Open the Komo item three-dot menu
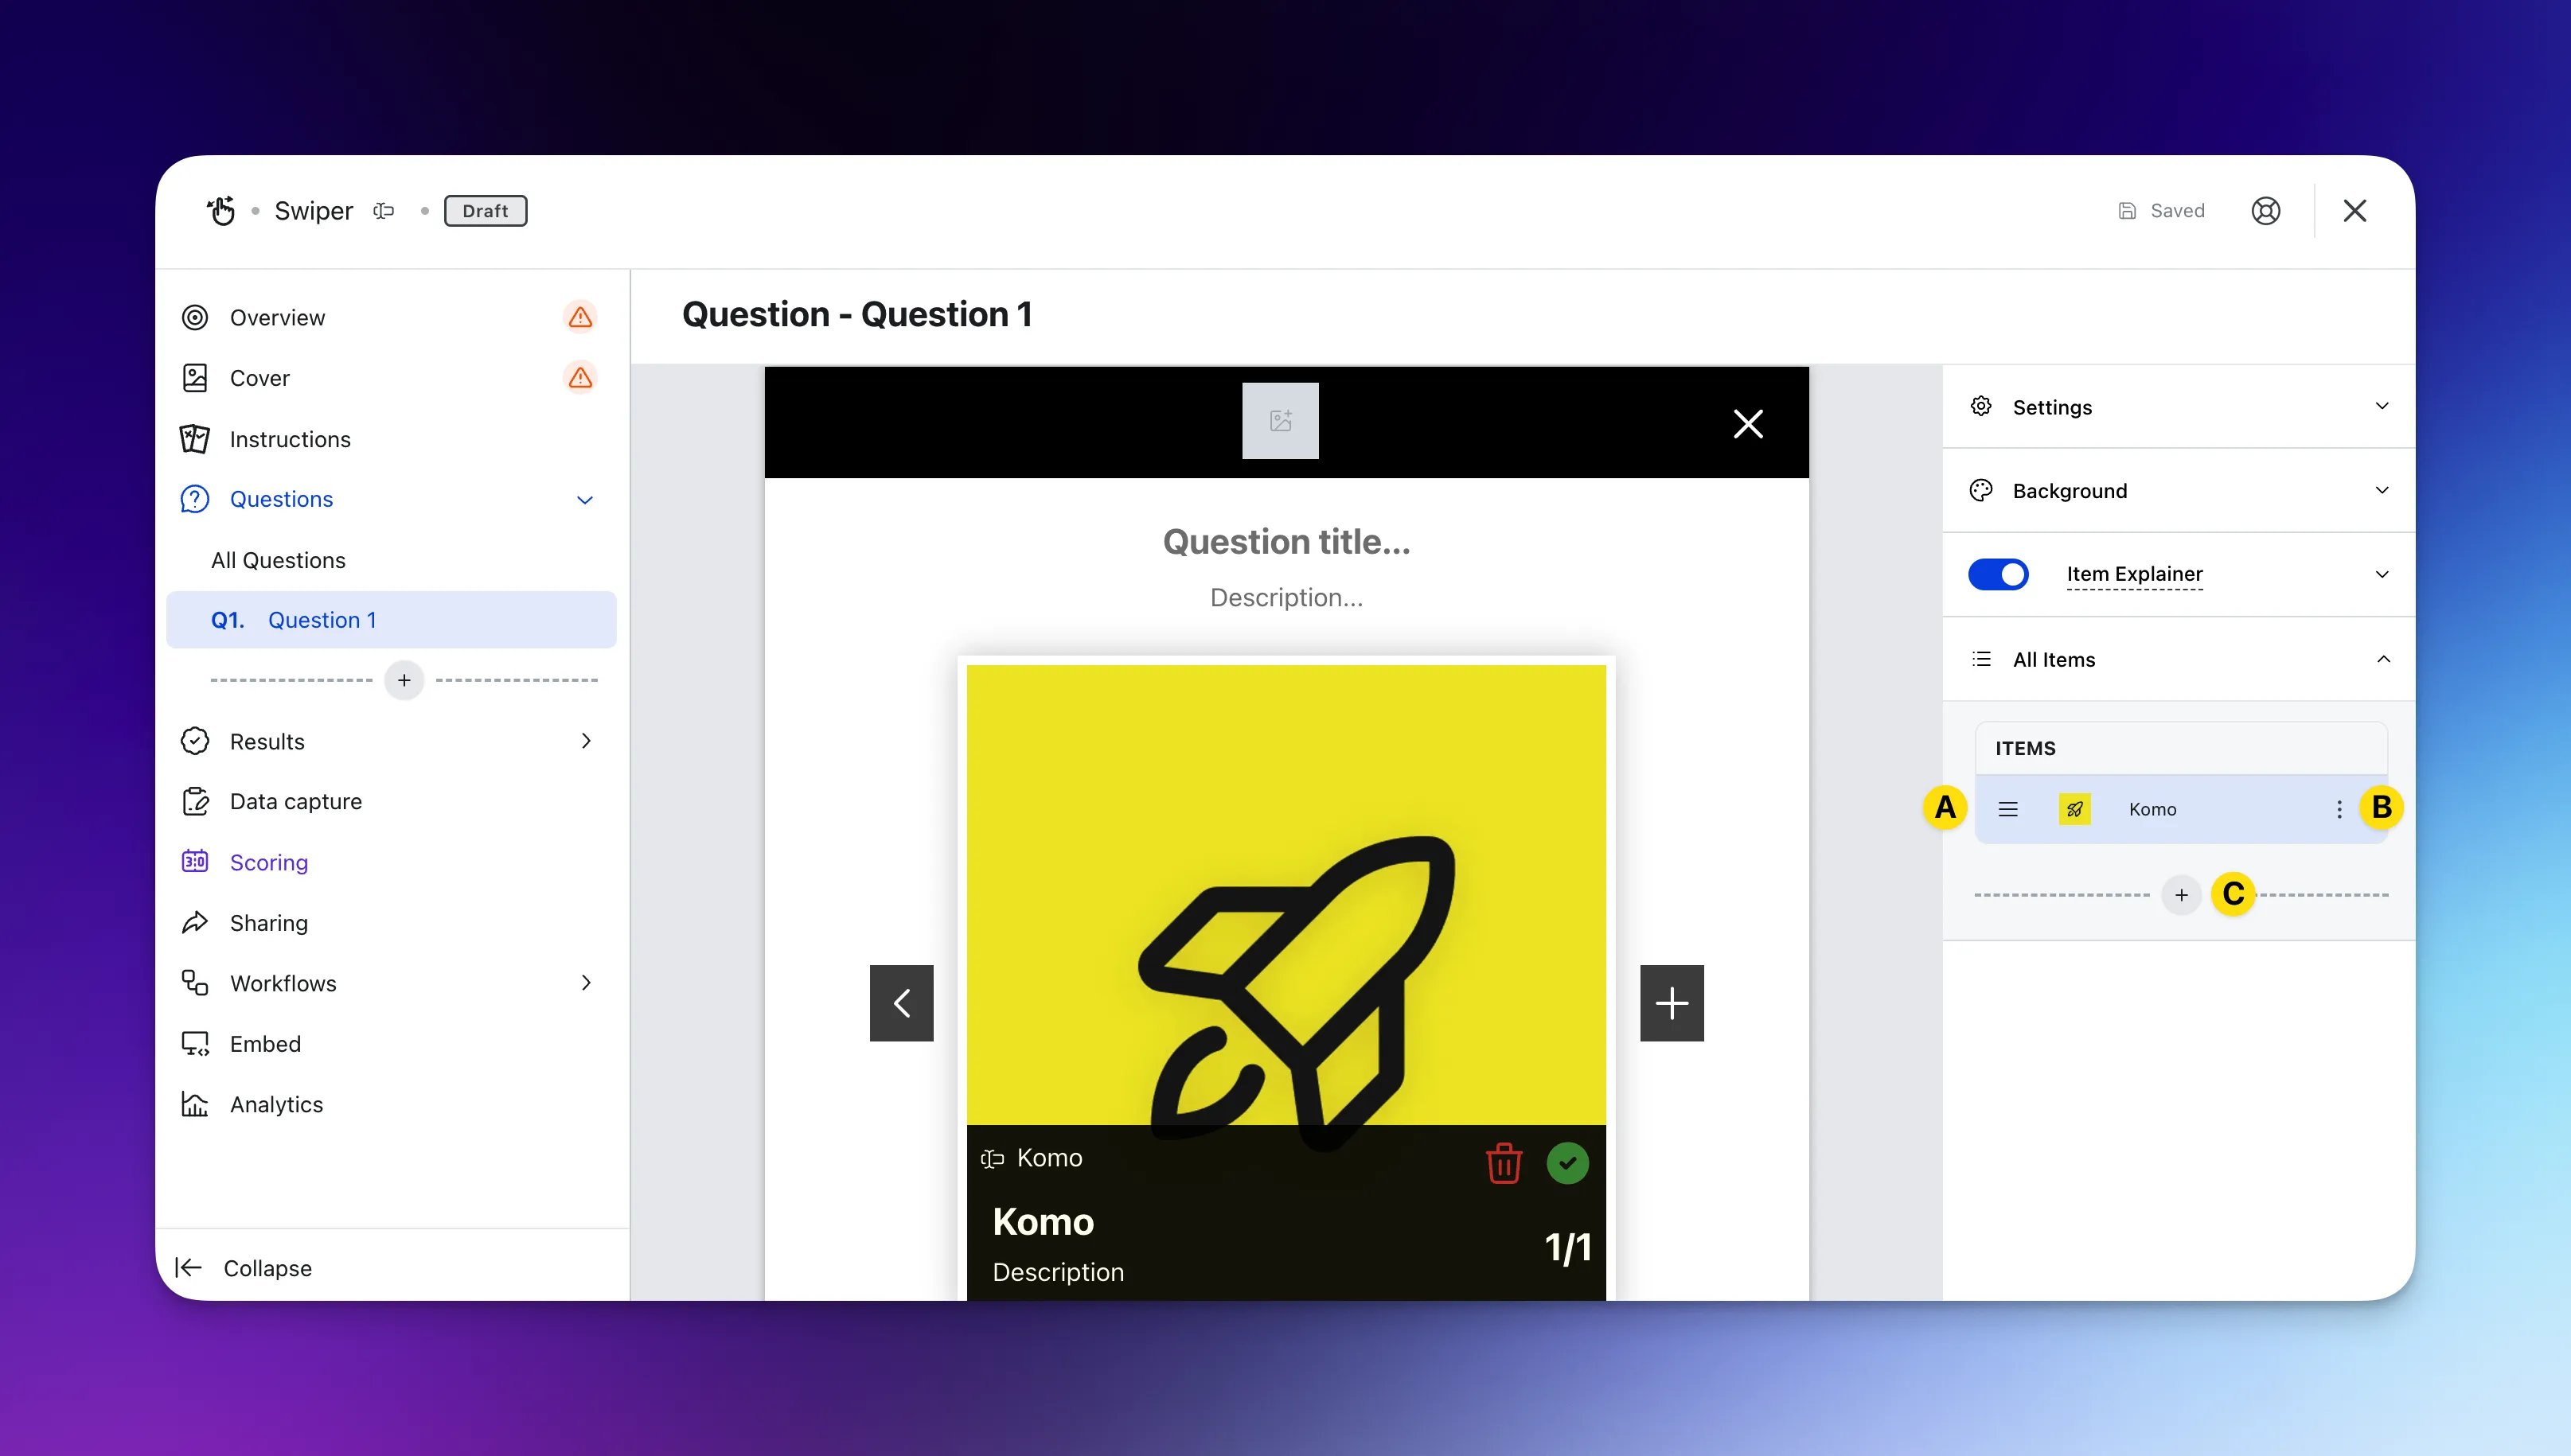The height and width of the screenshot is (1456, 2571). click(2339, 809)
